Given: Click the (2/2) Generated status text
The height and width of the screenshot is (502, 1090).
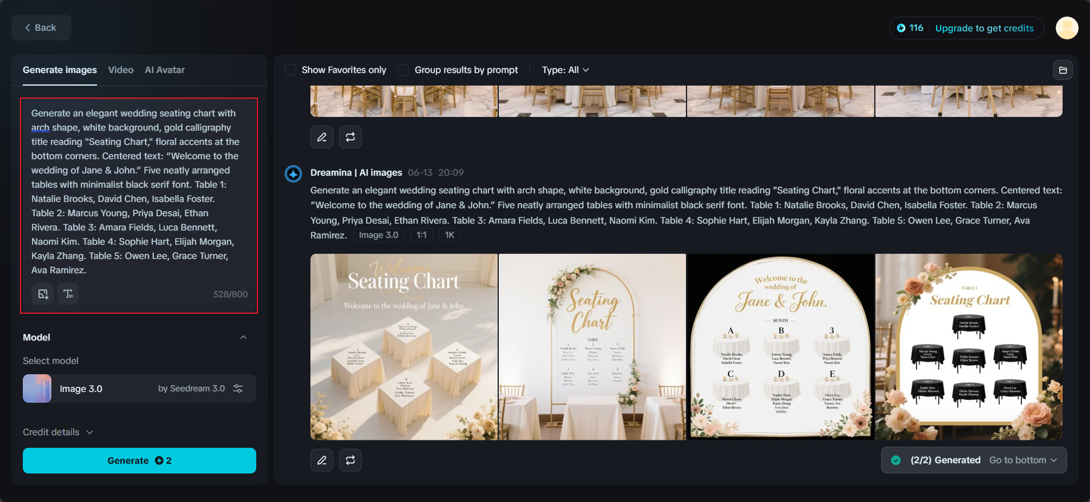Looking at the screenshot, I should click(946, 460).
